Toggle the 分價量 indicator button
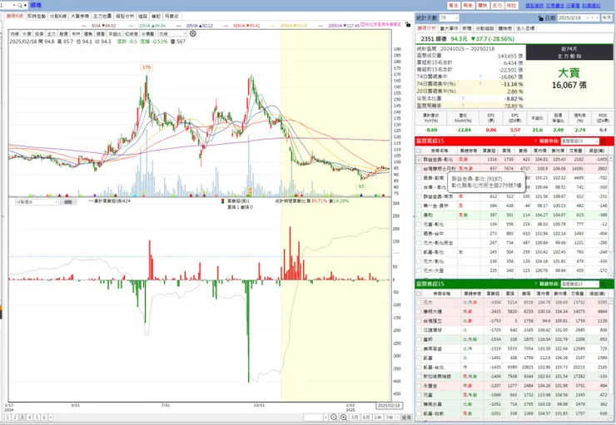The image size is (616, 425). [147, 34]
